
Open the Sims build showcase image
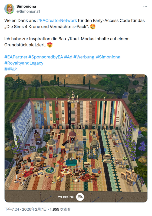point(76,138)
